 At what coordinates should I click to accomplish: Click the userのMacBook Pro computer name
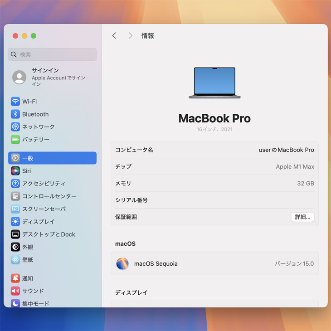point(286,150)
